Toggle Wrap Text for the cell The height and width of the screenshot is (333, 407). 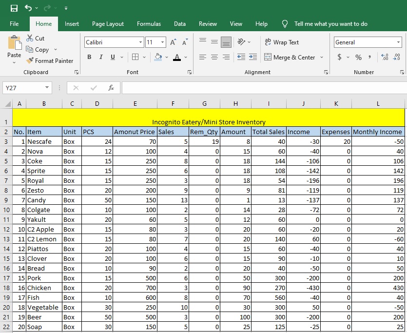[x=281, y=42]
